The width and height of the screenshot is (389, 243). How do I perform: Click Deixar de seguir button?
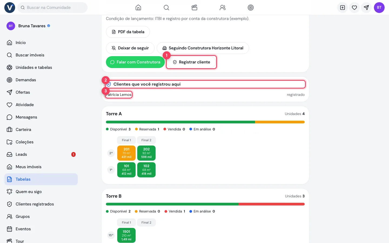click(x=130, y=48)
